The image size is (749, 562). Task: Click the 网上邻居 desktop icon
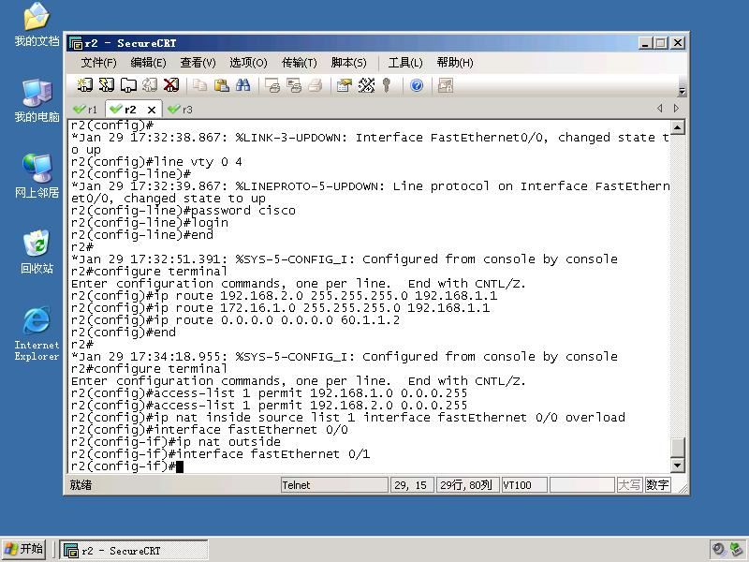click(37, 176)
